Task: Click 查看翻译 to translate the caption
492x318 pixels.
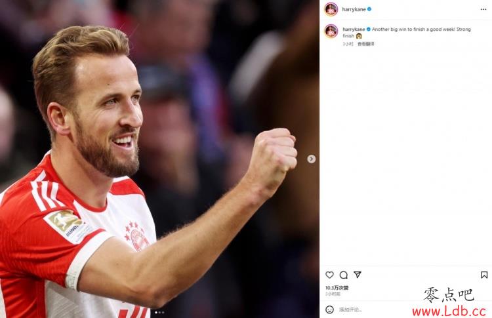Action: (366, 44)
